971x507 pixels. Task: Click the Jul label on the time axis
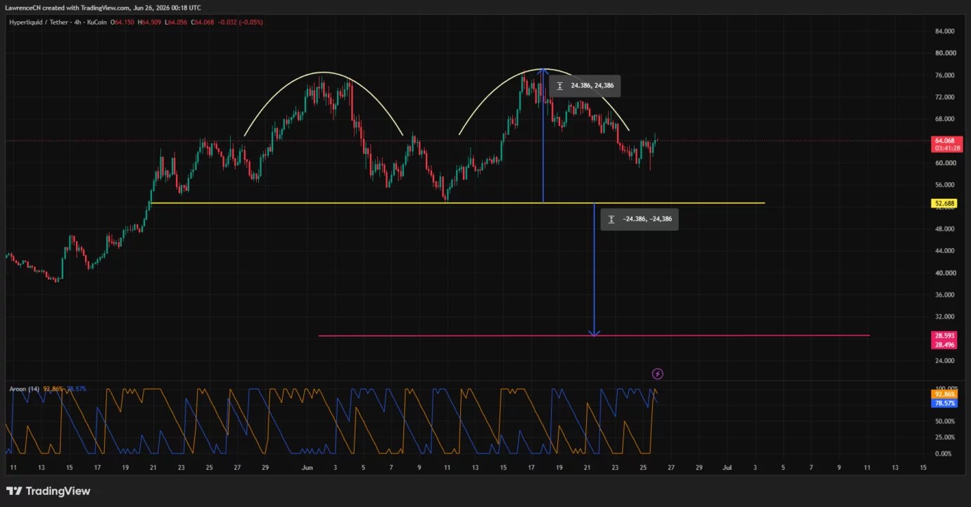[x=727, y=467]
